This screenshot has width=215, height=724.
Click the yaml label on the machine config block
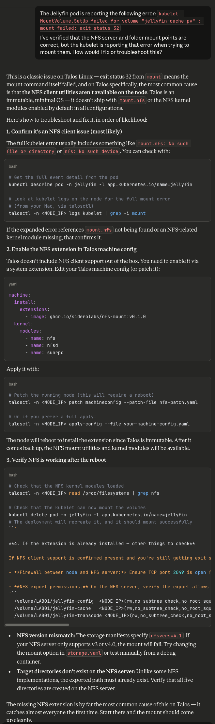pos(13,284)
